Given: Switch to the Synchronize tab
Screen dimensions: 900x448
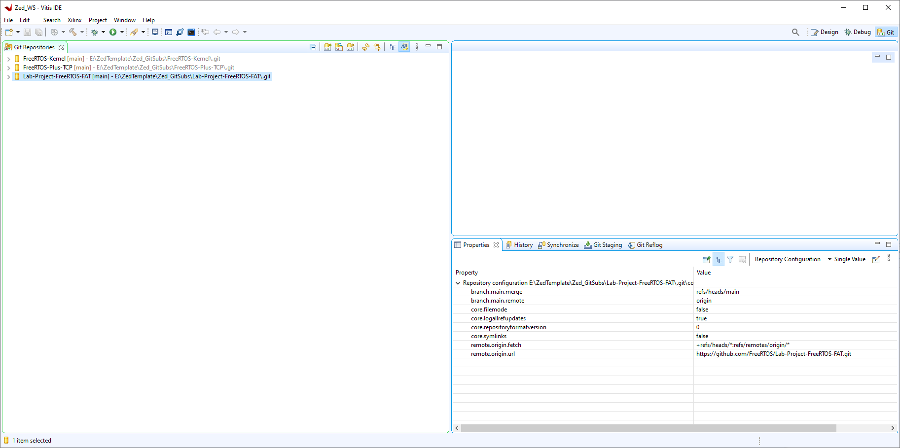Looking at the screenshot, I should 558,245.
